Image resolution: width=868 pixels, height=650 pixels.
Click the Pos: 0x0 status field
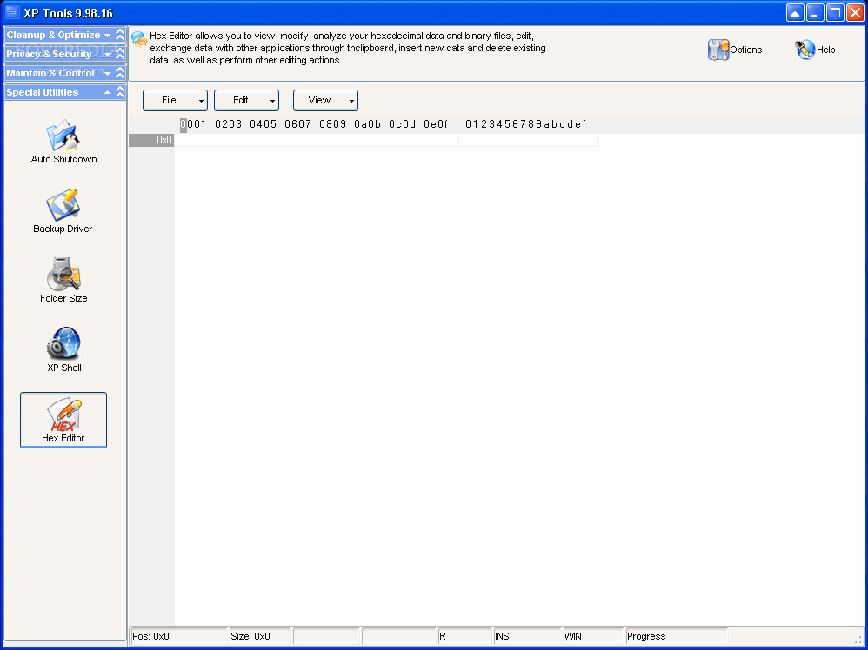[x=178, y=636]
